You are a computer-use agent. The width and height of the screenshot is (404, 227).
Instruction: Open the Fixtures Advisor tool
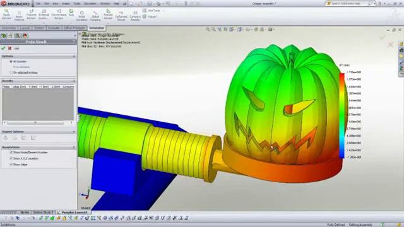tap(32, 14)
